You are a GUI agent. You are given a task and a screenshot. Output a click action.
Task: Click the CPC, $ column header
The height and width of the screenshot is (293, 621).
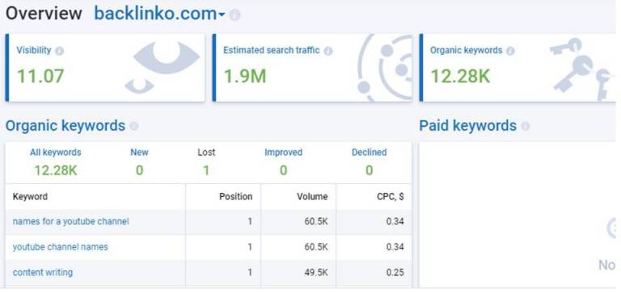391,196
